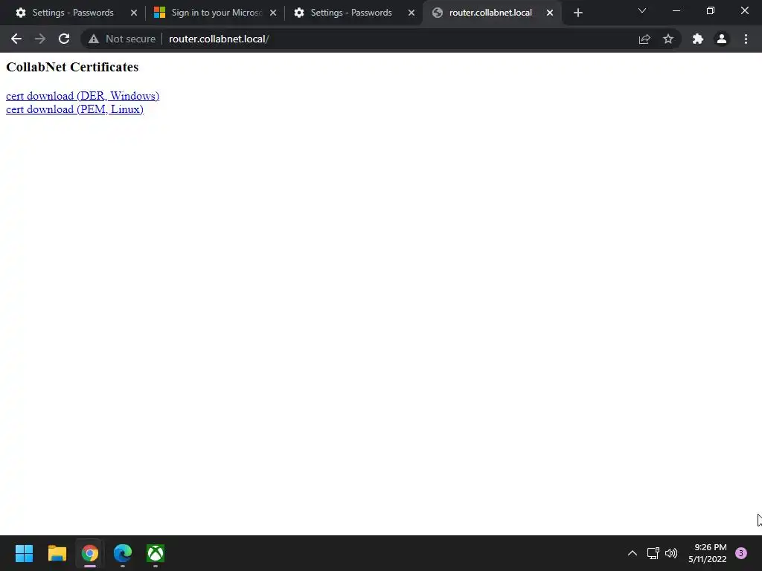Close the Settings - Passwords tab next to the router tab
Viewport: 762px width, 571px height.
pyautogui.click(x=412, y=13)
